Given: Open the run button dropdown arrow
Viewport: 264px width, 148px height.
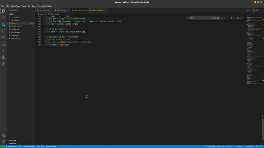Looking at the screenshot, I should 250,10.
